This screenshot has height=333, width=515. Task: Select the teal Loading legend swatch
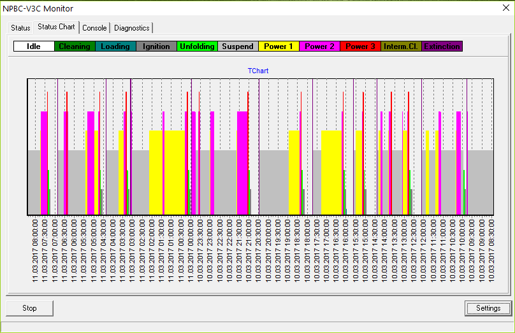[x=115, y=46]
